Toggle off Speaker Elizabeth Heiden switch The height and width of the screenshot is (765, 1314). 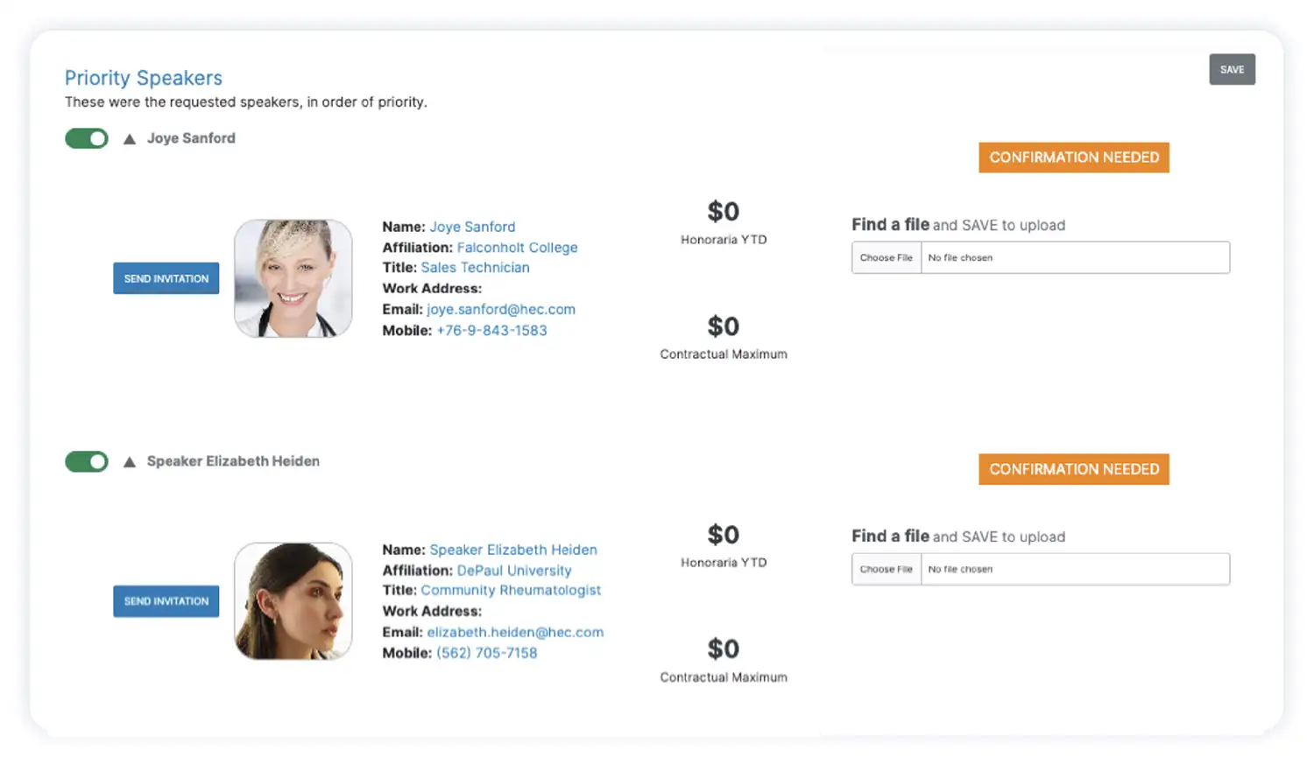click(x=87, y=461)
